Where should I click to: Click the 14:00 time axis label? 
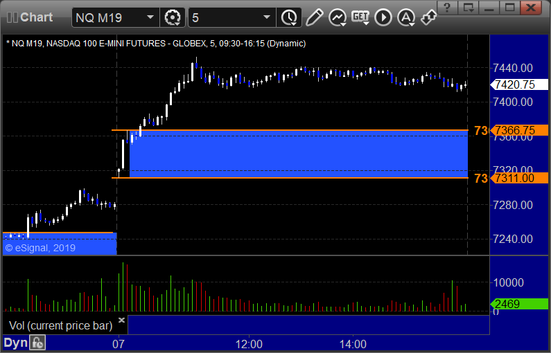[353, 344]
